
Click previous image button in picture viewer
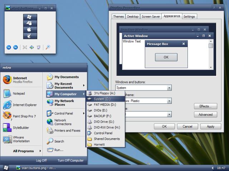tap(9, 47)
